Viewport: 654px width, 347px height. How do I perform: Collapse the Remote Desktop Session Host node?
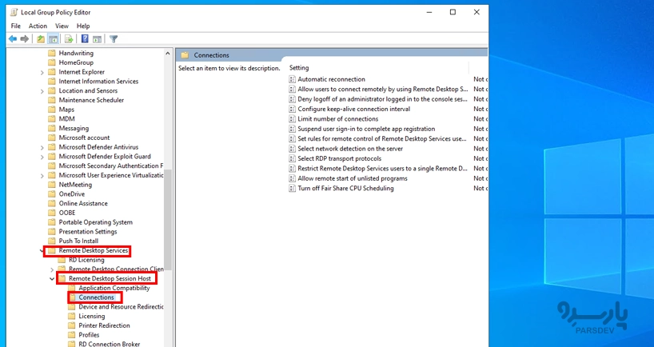(x=53, y=279)
